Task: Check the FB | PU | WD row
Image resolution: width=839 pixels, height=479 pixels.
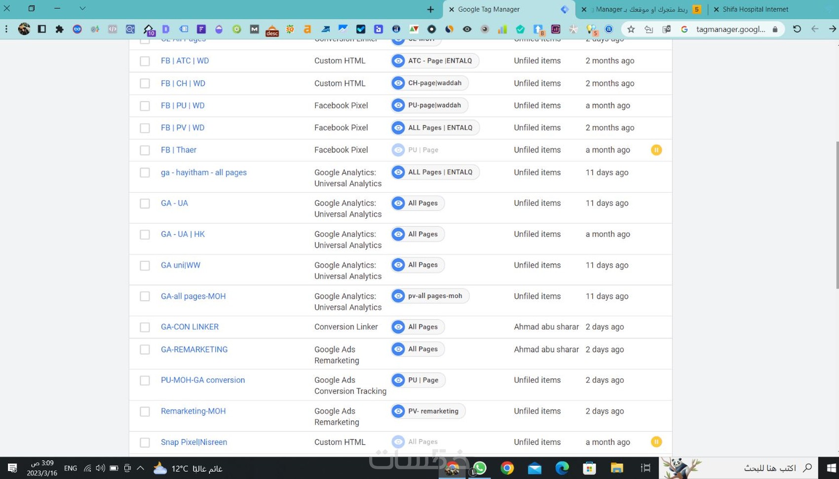Action: 145,106
